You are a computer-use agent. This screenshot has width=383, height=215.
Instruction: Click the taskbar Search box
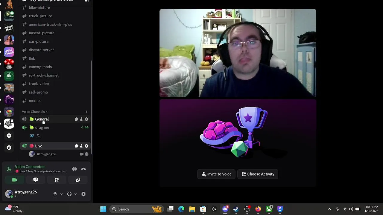coord(136,209)
